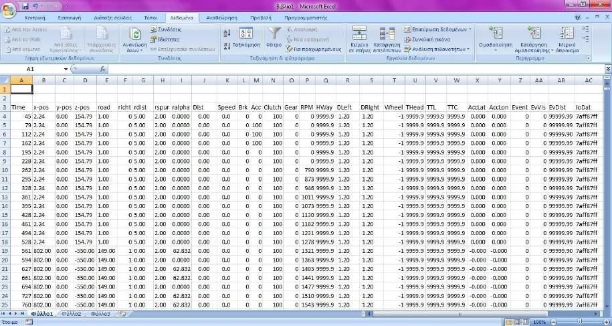Viewport: 612px width, 326px height.
Task: Expand the Ομαδοποίηση dropdown arrow
Action: pos(496,51)
